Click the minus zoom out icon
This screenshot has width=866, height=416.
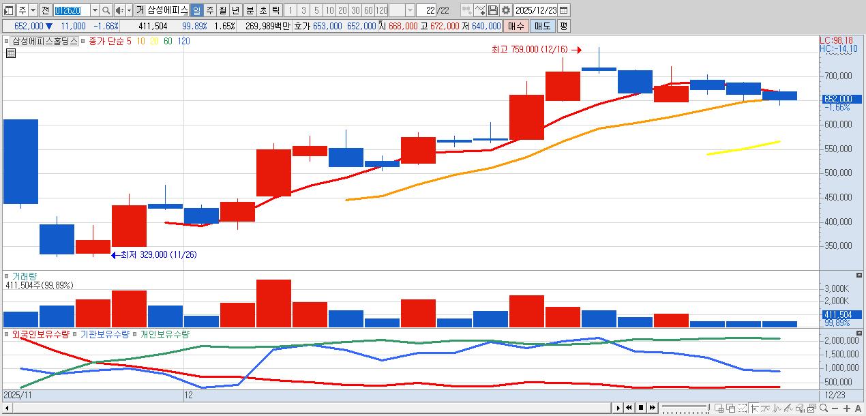click(835, 408)
